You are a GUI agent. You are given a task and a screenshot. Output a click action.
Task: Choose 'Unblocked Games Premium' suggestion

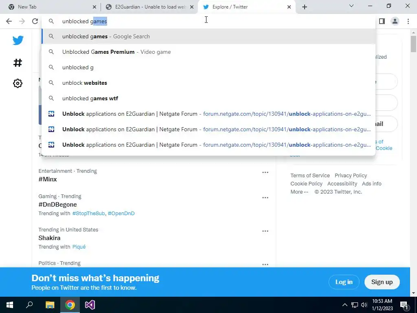click(x=209, y=52)
